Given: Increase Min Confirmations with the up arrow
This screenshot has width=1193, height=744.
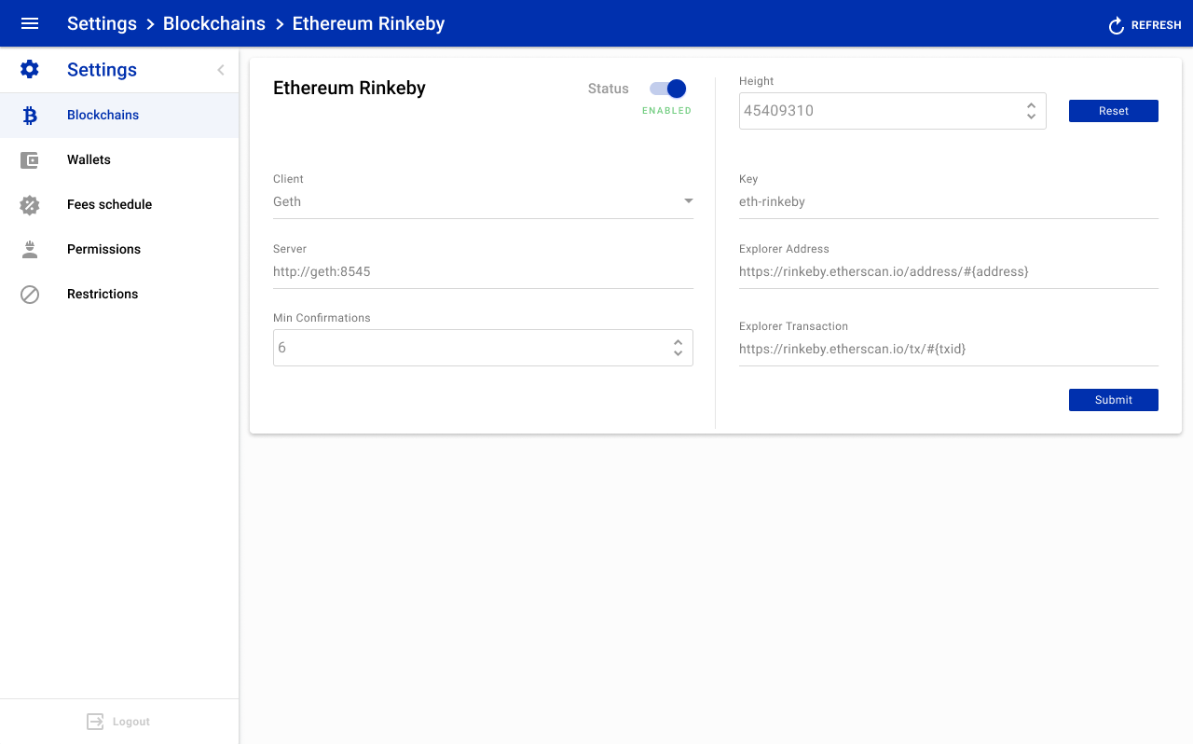Looking at the screenshot, I should 678,342.
